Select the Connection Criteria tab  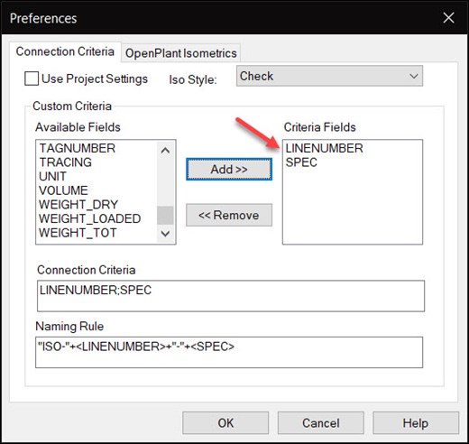coord(65,51)
